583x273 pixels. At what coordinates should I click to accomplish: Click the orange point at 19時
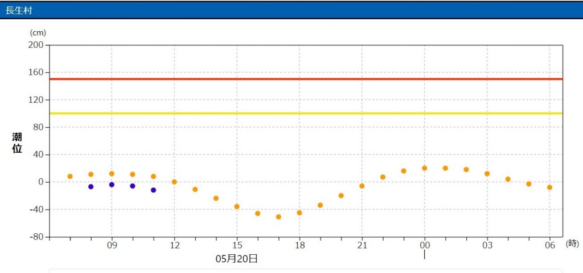click(320, 205)
